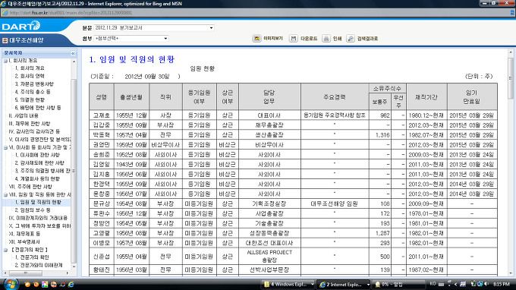Open 4. 계열회사 등의 현황
516x290 pixels.
[x=37, y=178]
